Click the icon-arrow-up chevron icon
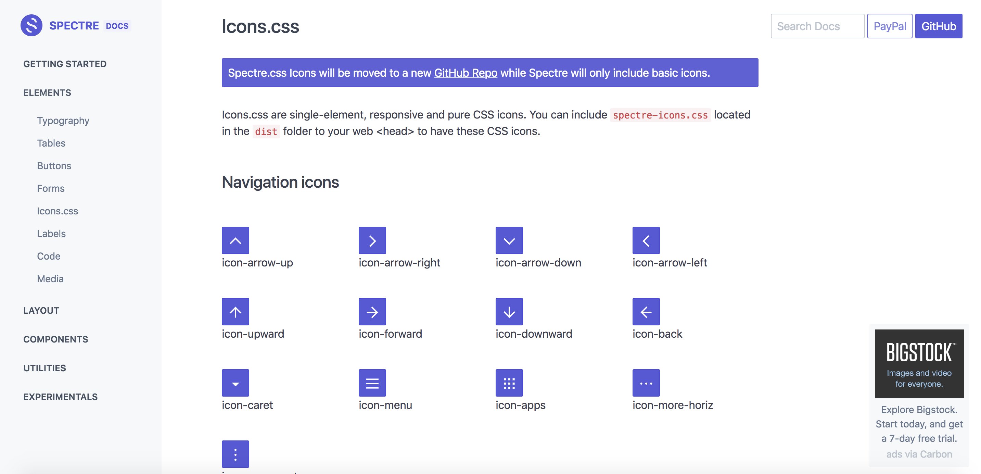The height and width of the screenshot is (474, 981). 235,240
